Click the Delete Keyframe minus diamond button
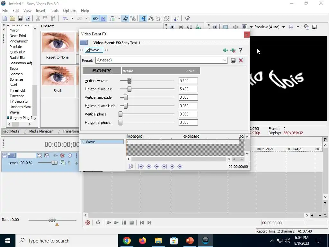Image resolution: width=329 pixels, height=247 pixels. pos(180,167)
